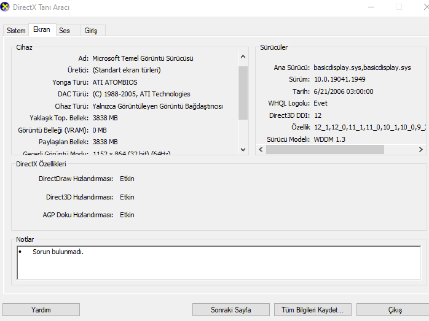
Task: Click the Özellik levels value
Action: [x=370, y=127]
